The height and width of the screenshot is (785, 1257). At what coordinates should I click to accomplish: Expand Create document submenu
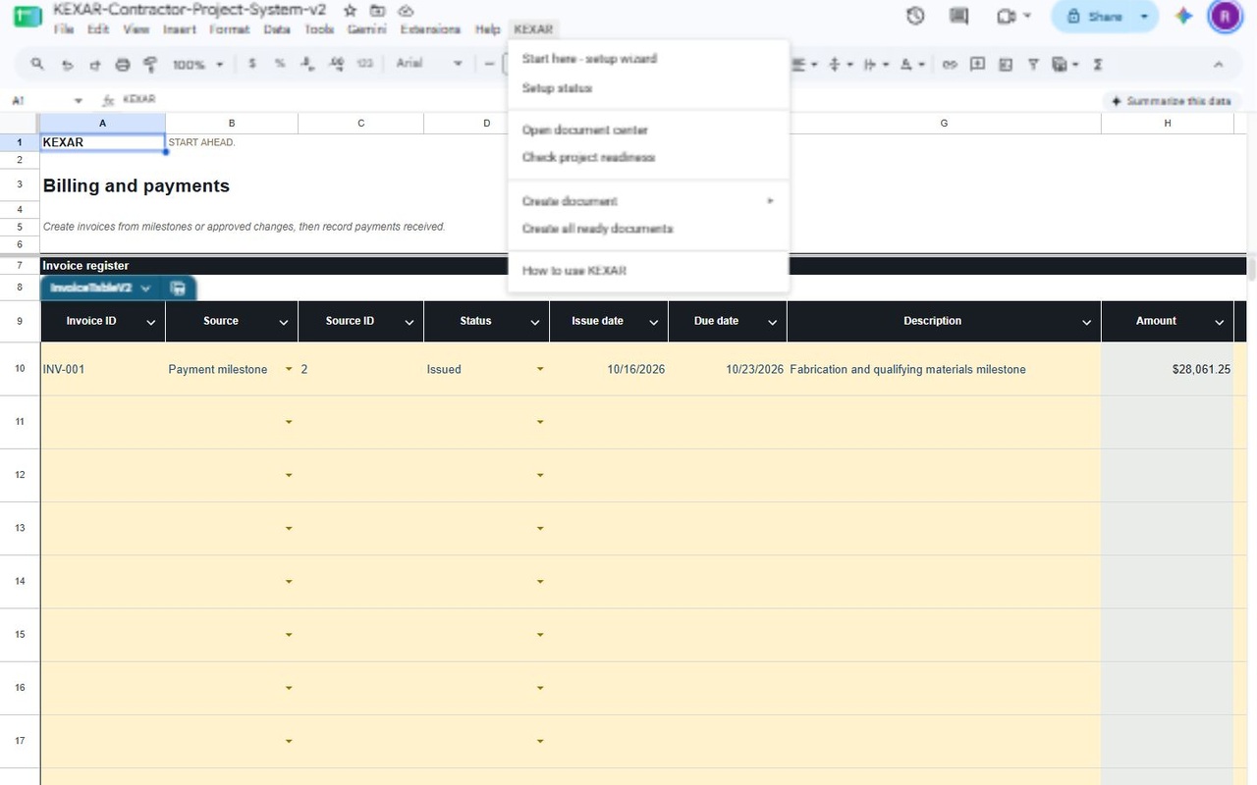tap(648, 201)
